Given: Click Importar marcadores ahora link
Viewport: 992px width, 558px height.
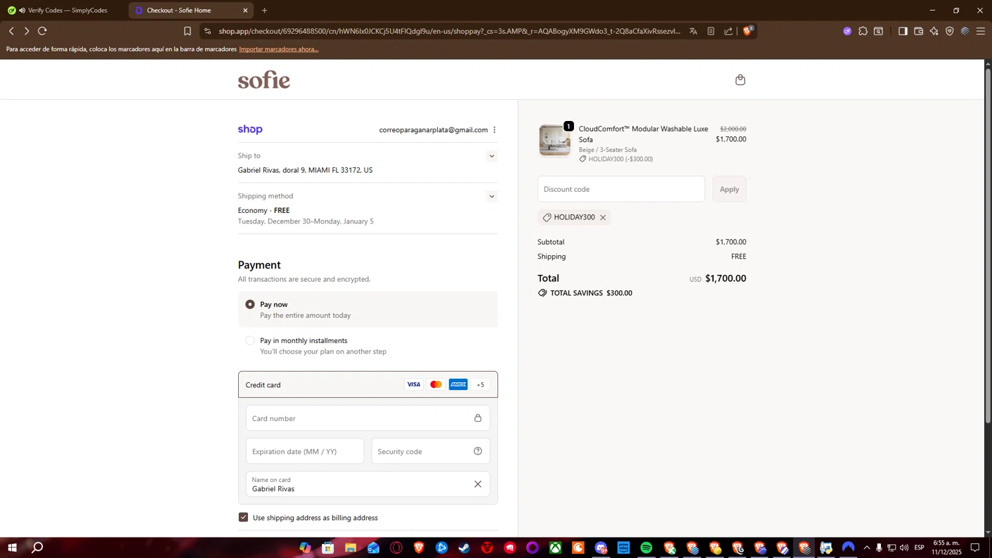Looking at the screenshot, I should (x=278, y=49).
